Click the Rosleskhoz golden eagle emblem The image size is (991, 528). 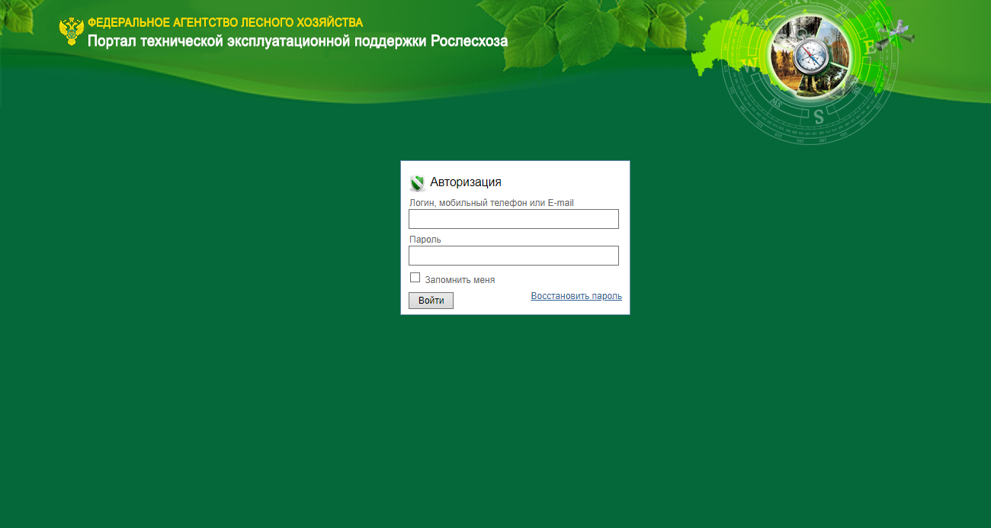point(71,31)
